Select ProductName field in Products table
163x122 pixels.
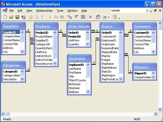(44, 37)
